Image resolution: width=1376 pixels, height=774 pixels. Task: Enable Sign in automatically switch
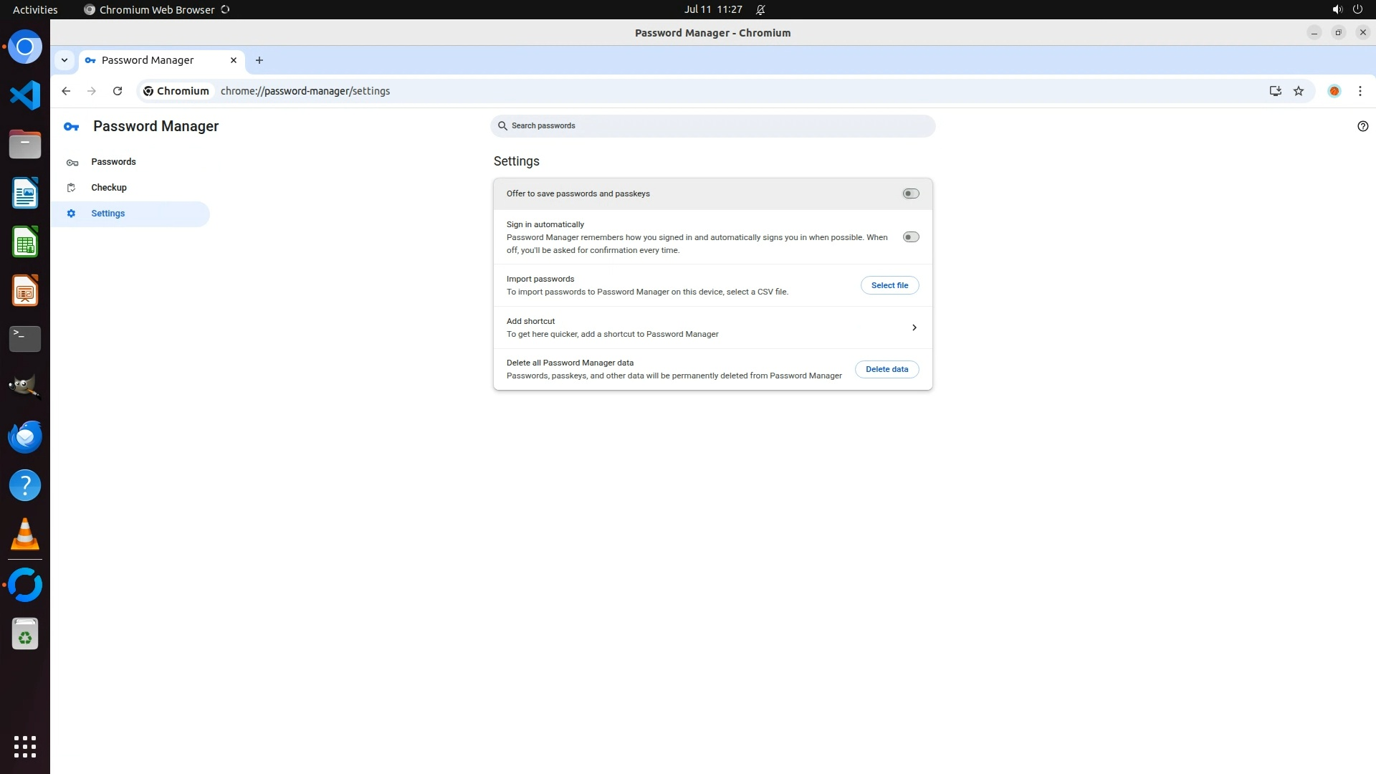coord(910,237)
